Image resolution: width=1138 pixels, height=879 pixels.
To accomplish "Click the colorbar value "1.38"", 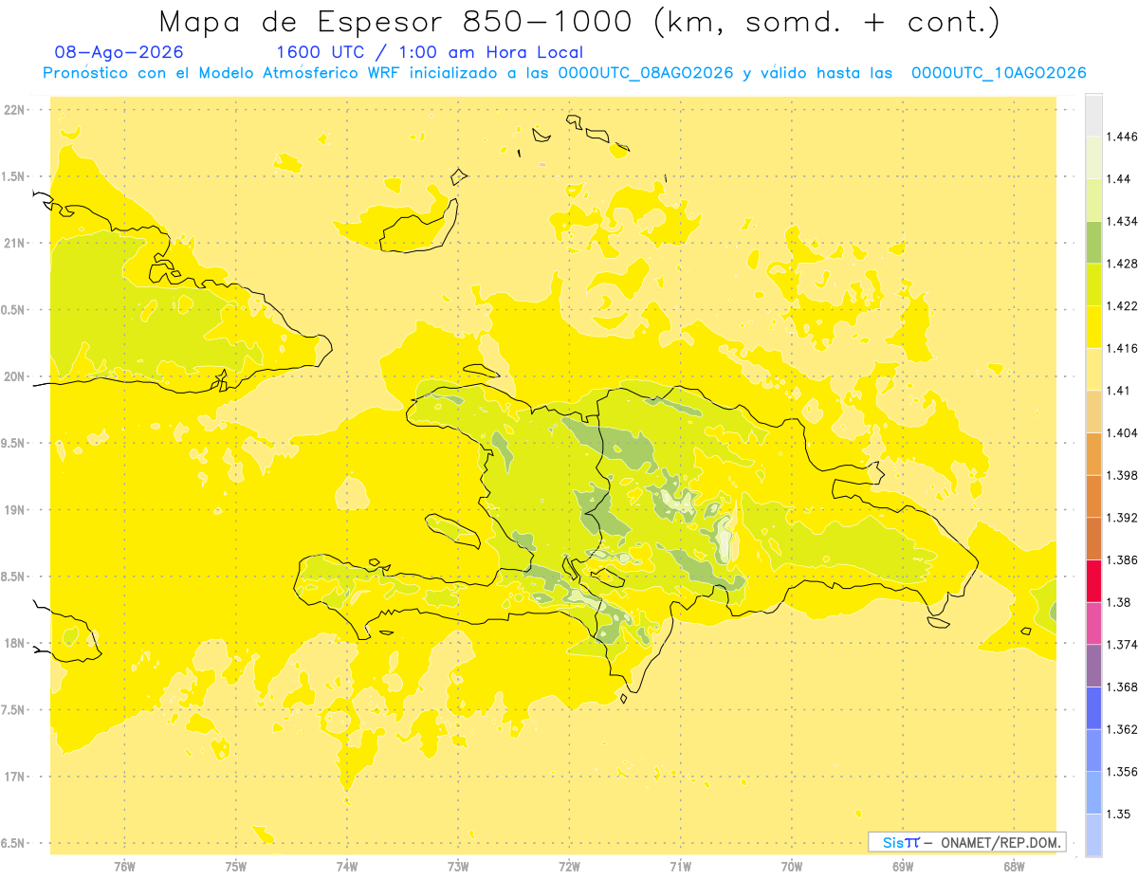I will point(1118,602).
